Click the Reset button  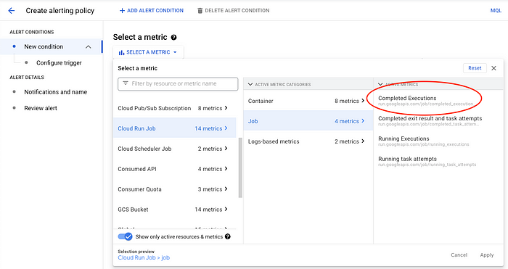pos(475,68)
